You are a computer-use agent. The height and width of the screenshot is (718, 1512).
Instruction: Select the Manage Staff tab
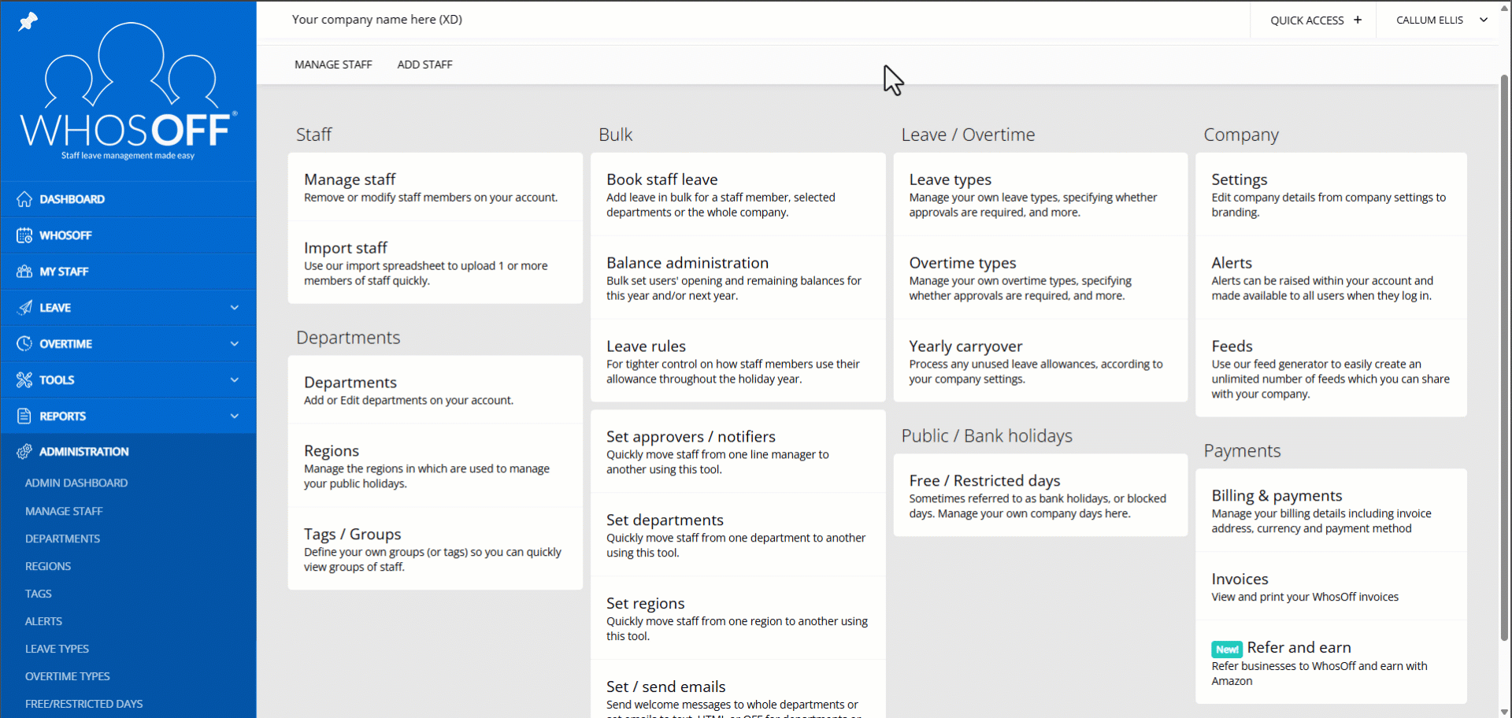(333, 65)
